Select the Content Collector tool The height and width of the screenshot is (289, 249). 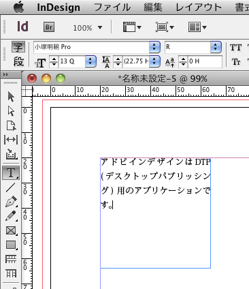(x=11, y=154)
